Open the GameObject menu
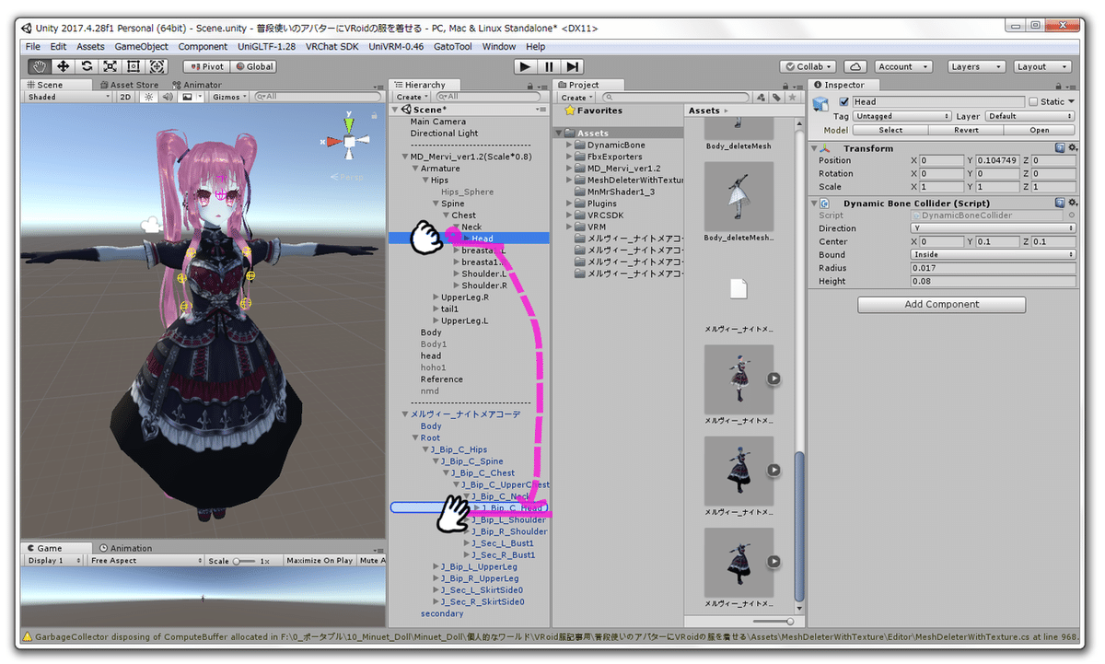 [x=141, y=46]
